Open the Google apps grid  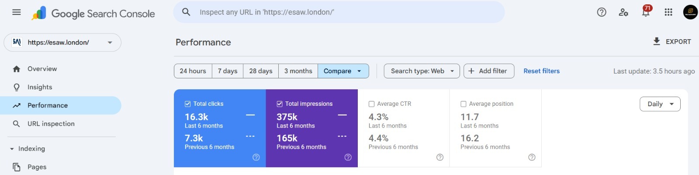coord(668,12)
